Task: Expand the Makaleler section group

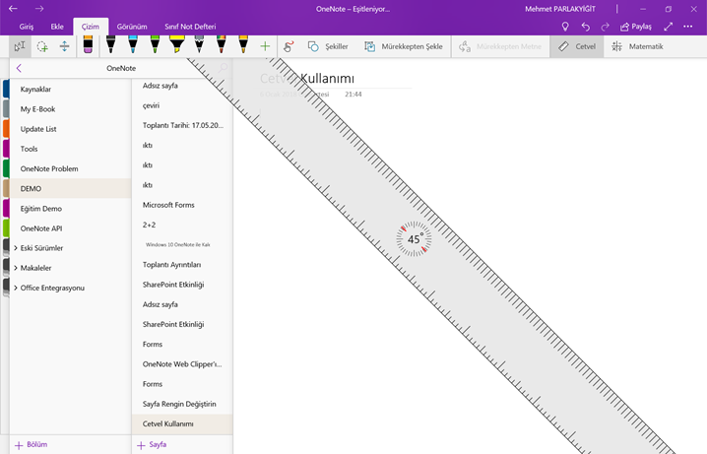Action: pyautogui.click(x=16, y=268)
